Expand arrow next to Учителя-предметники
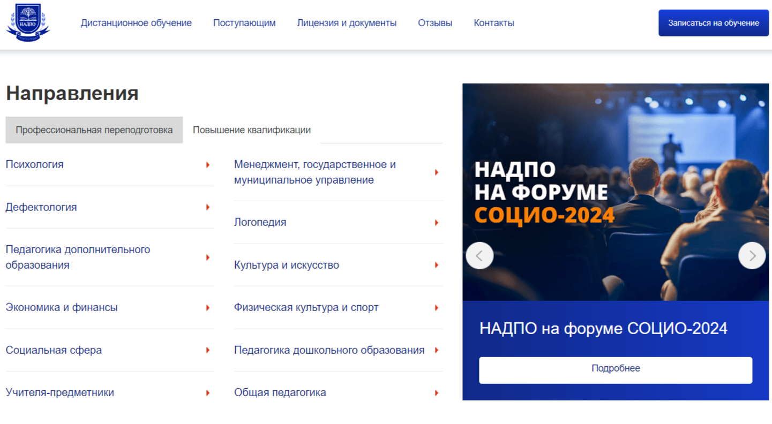Viewport: 772px width, 424px height. (x=208, y=393)
